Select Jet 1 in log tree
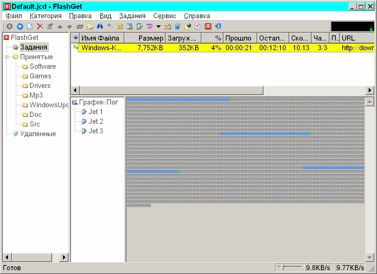Viewport: 377px width, 274px height. (x=95, y=112)
